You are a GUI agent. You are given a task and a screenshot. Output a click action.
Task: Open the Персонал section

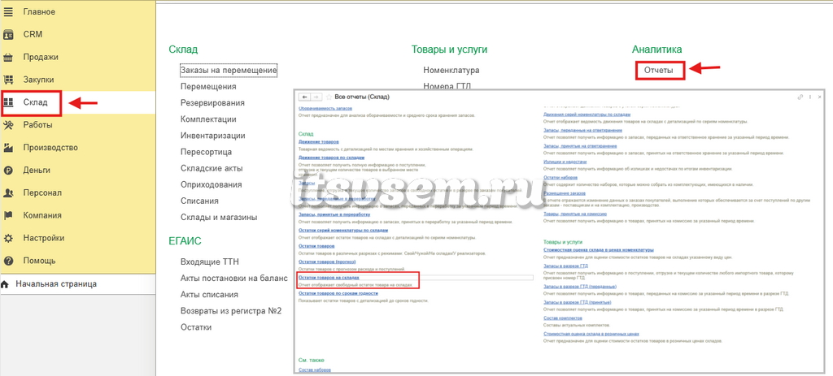[42, 193]
